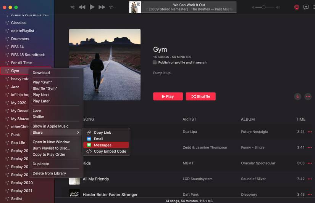
Task: Click the Gym playlist title
Action: pyautogui.click(x=160, y=50)
